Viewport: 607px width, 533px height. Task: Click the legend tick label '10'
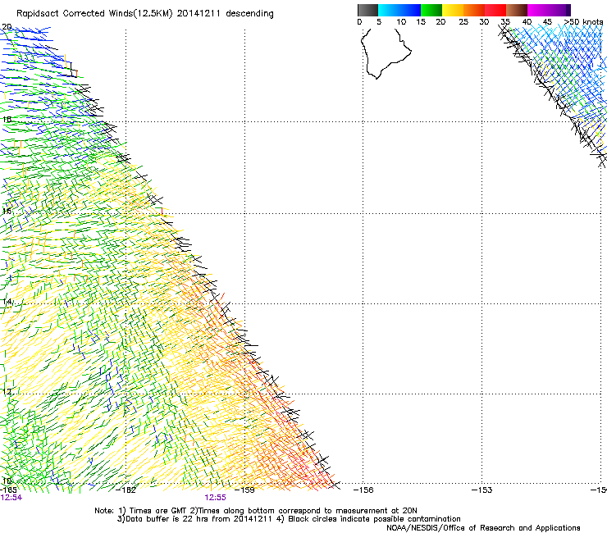click(401, 22)
